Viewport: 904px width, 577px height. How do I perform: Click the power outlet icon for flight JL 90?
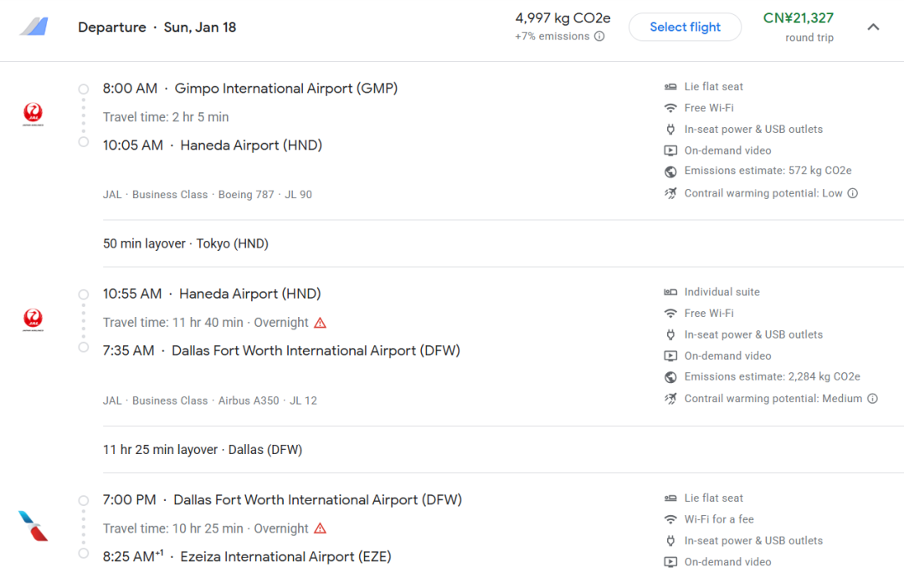[670, 130]
